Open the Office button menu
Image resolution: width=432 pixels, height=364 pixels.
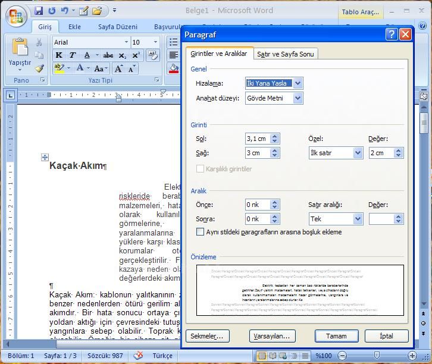(x=16, y=16)
